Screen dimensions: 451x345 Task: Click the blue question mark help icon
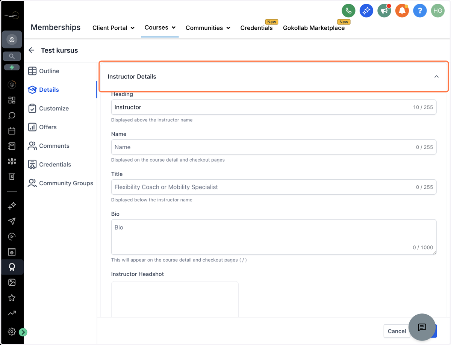click(x=420, y=11)
